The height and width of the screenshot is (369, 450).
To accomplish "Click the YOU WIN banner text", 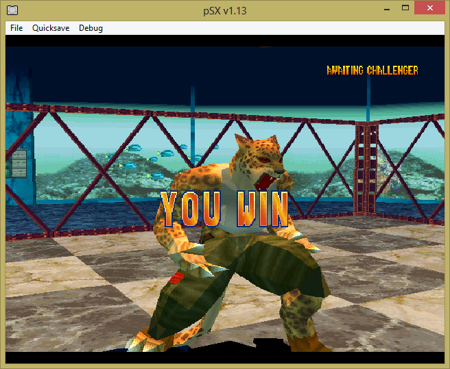I will (x=224, y=209).
